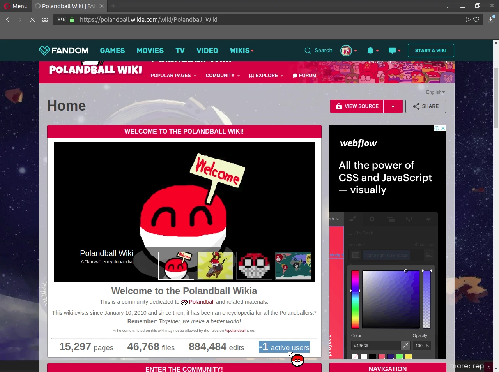Image resolution: width=499 pixels, height=372 pixels.
Task: Toggle the VPN badge in the address bar
Action: tap(61, 19)
